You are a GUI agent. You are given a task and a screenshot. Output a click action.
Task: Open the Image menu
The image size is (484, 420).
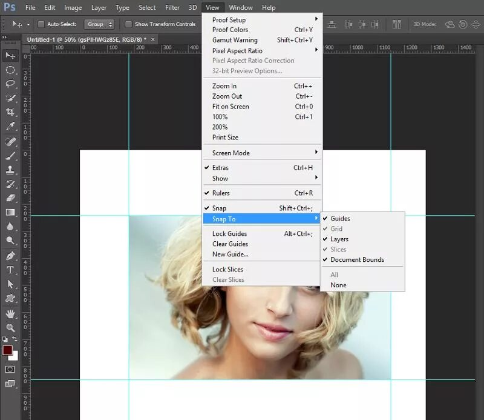click(x=73, y=7)
